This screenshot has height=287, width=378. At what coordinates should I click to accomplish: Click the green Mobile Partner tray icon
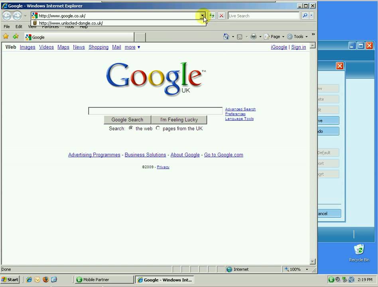pos(331,279)
